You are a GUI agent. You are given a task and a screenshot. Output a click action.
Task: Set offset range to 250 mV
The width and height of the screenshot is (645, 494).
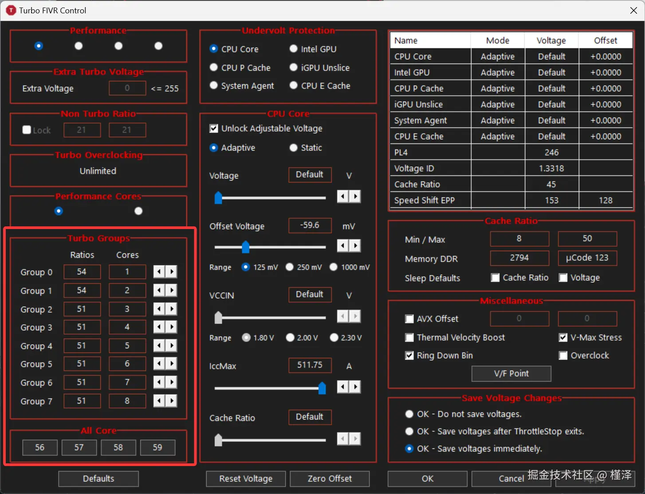point(290,267)
